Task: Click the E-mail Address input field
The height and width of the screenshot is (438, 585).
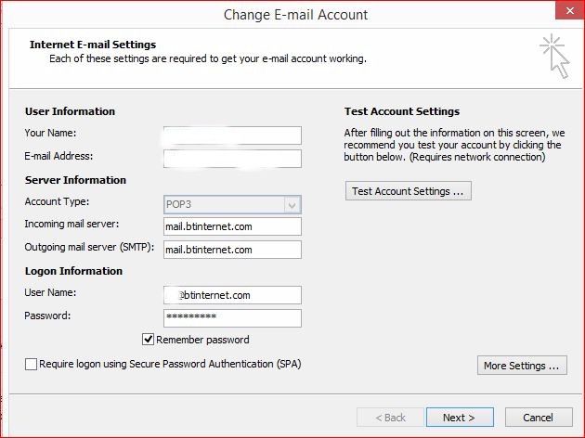Action: 232,159
